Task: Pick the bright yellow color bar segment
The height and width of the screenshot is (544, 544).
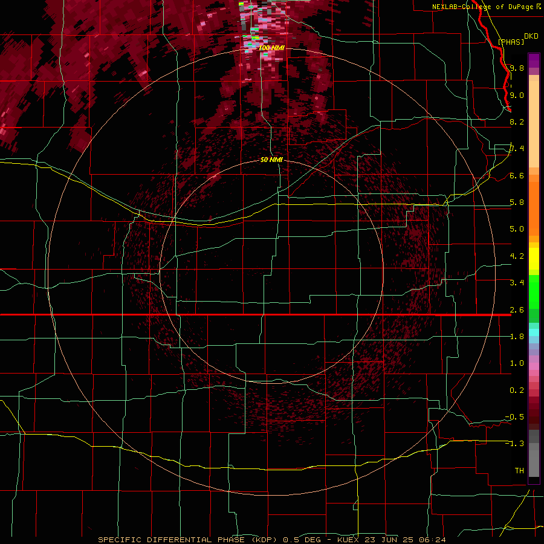Action: point(534,259)
